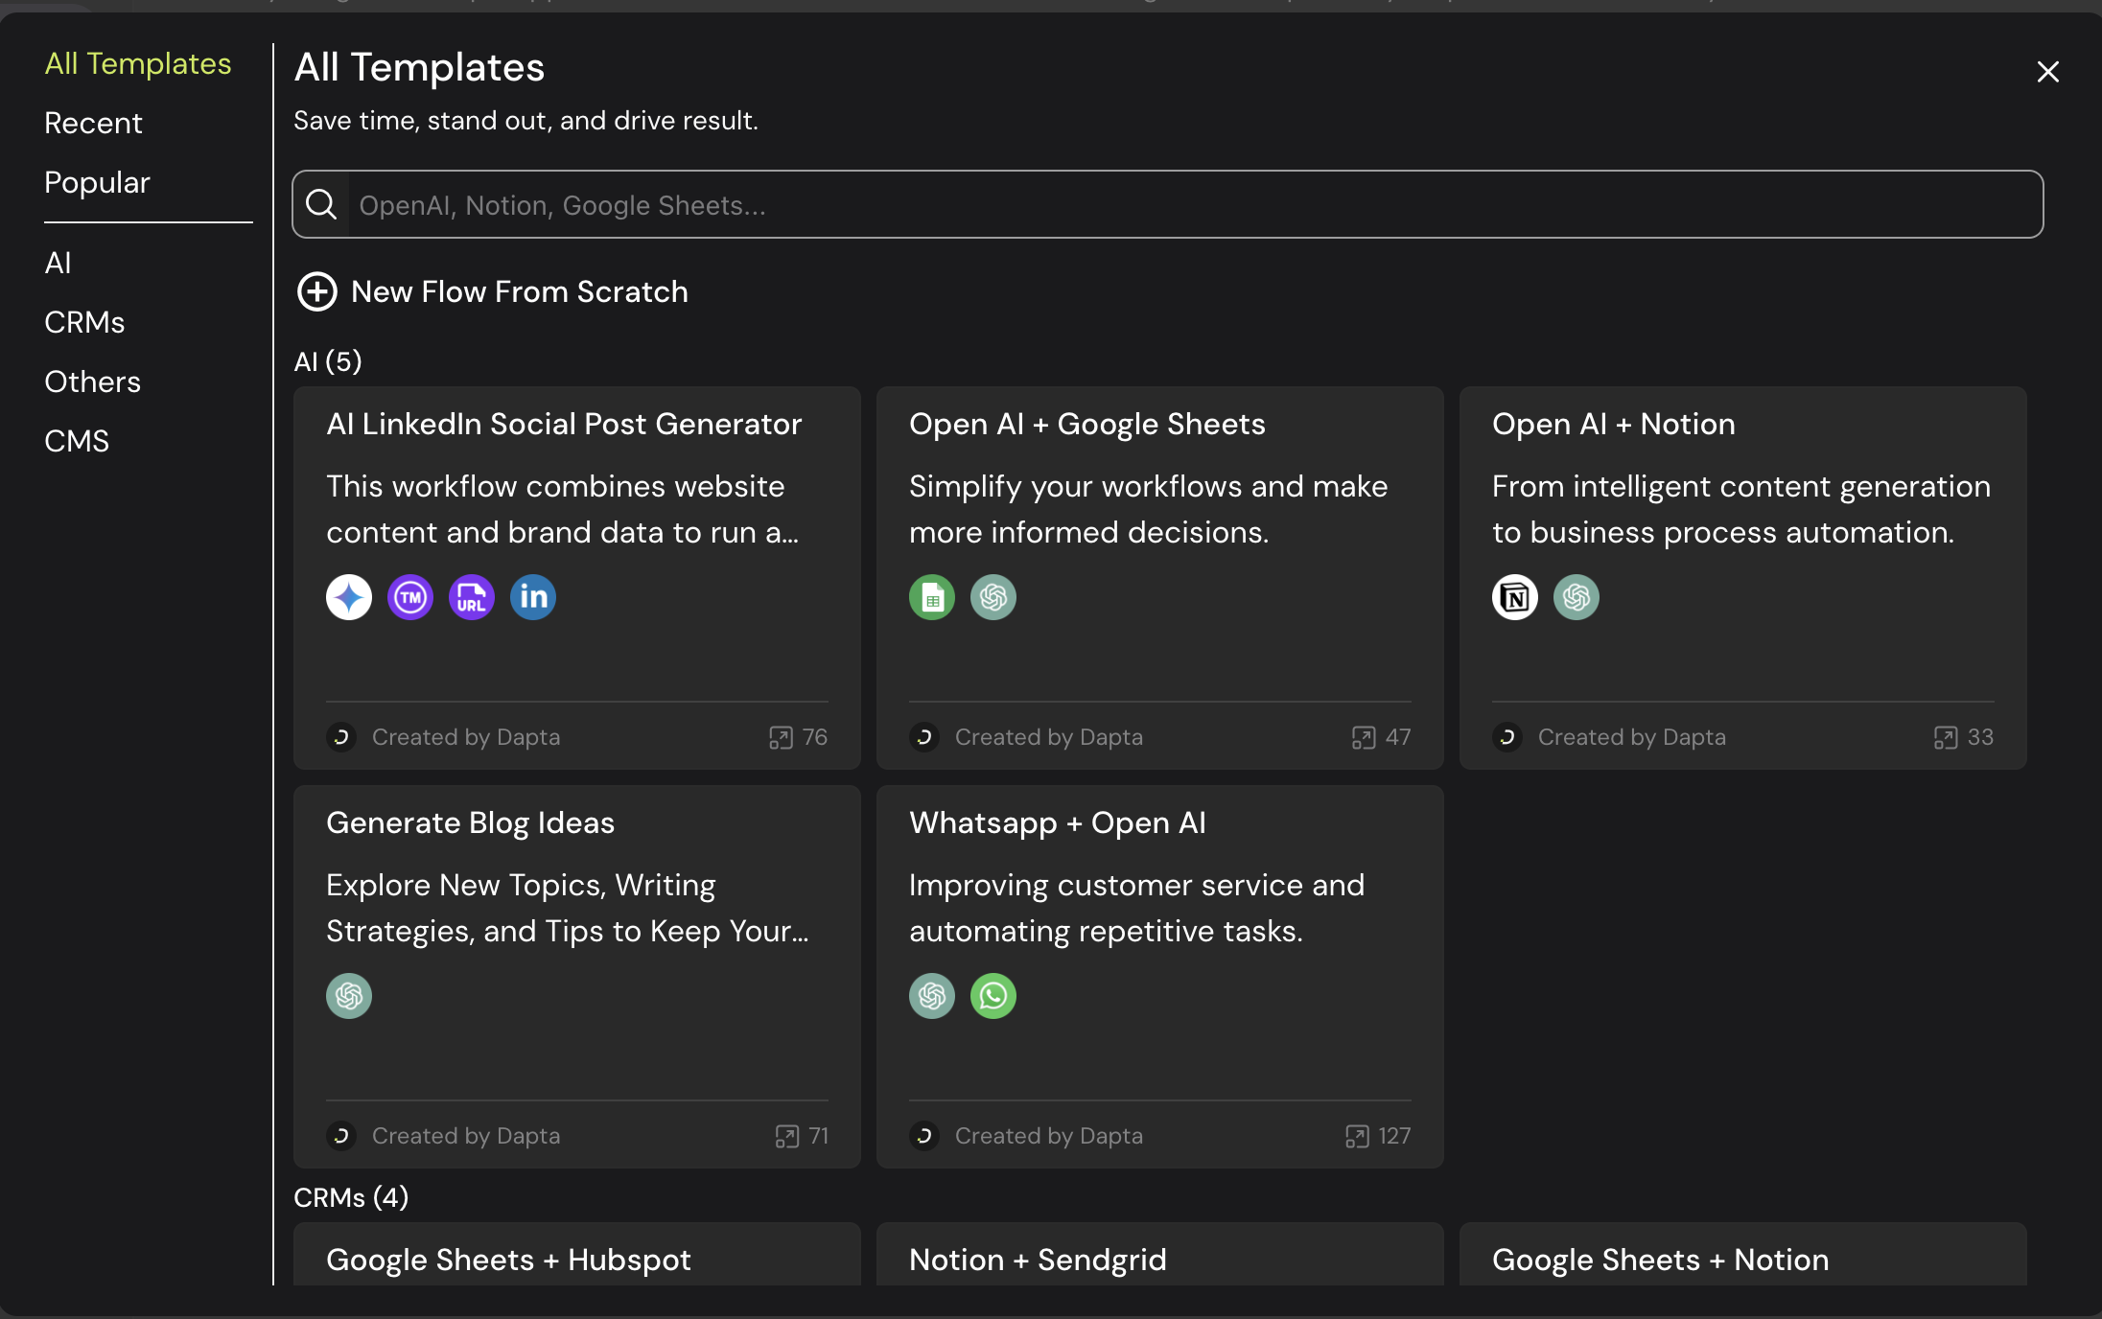Click use-count icon on Whatsapp + Open AI card

point(1357,1136)
